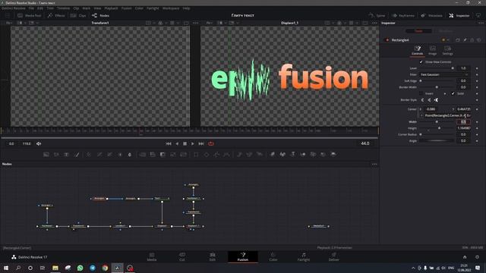Go to the Color page
This screenshot has height=273, width=486.
click(x=273, y=256)
